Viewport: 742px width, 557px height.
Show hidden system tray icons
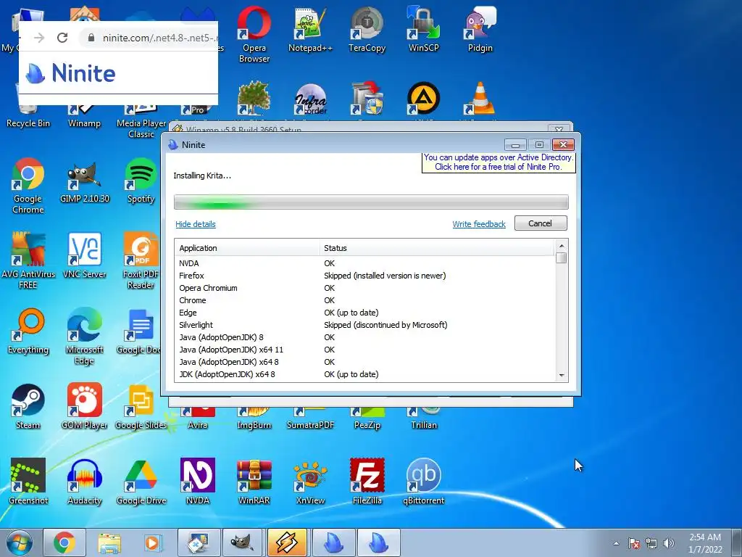click(x=616, y=543)
